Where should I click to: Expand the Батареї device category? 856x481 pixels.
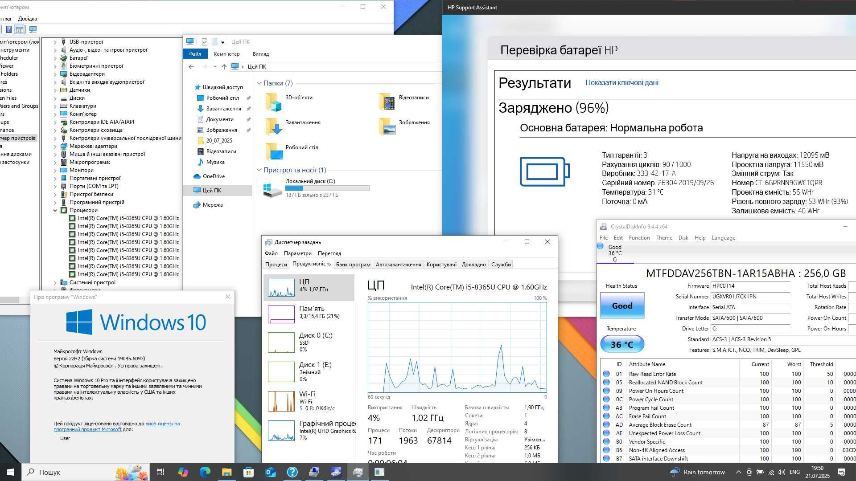coord(55,58)
